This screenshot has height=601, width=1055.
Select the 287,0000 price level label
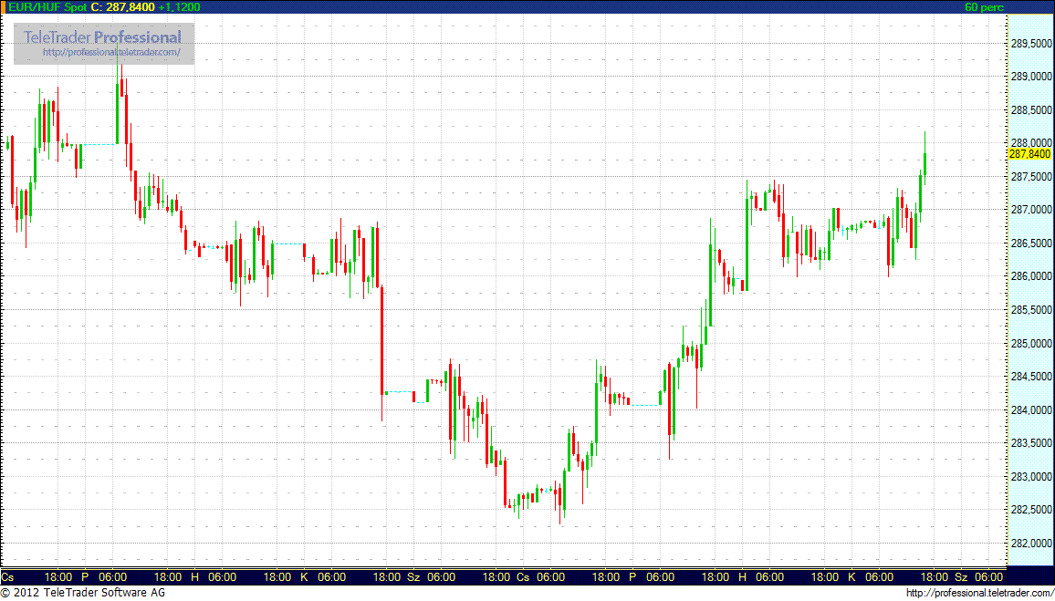(x=1031, y=210)
